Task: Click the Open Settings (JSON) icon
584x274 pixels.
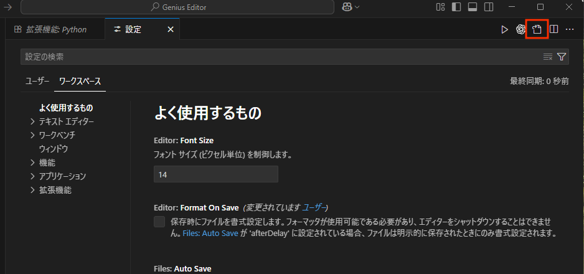Action: 537,29
